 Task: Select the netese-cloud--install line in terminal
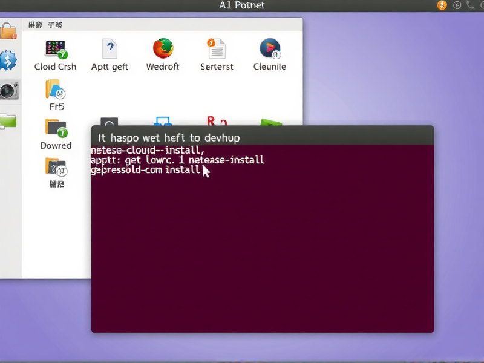pyautogui.click(x=151, y=149)
